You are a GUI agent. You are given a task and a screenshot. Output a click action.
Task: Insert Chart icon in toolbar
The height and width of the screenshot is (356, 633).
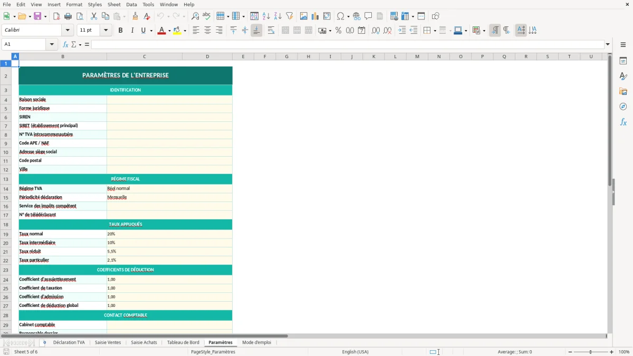coord(315,16)
